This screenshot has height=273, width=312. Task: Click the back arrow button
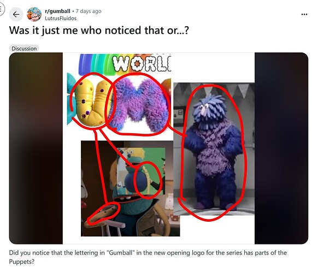click(16, 14)
